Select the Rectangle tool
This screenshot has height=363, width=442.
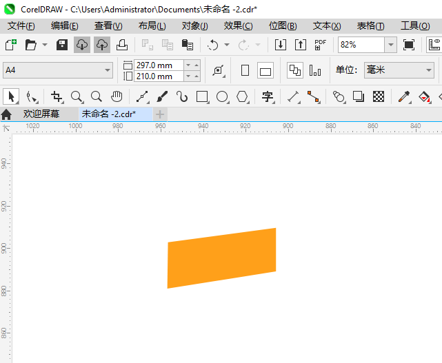pyautogui.click(x=202, y=96)
